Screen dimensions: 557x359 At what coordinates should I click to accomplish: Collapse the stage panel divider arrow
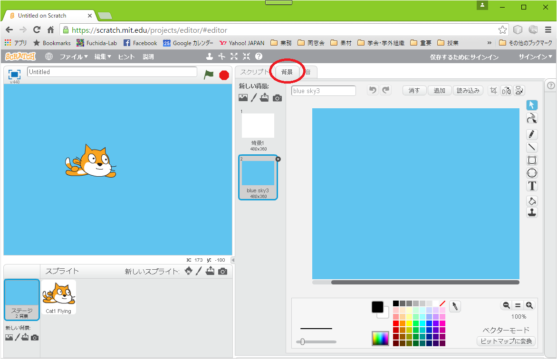(233, 260)
